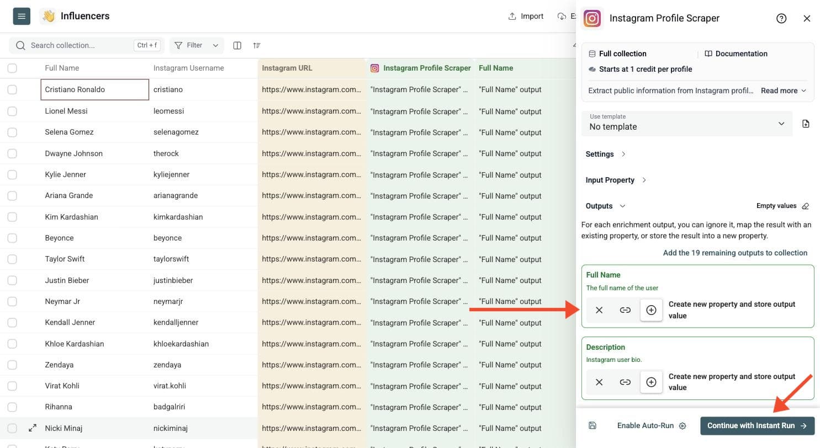Ignore Description output with X icon

599,382
